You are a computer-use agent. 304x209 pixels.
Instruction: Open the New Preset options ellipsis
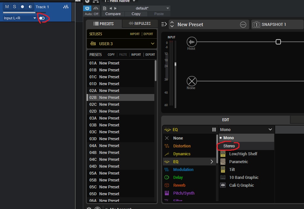(x=243, y=25)
